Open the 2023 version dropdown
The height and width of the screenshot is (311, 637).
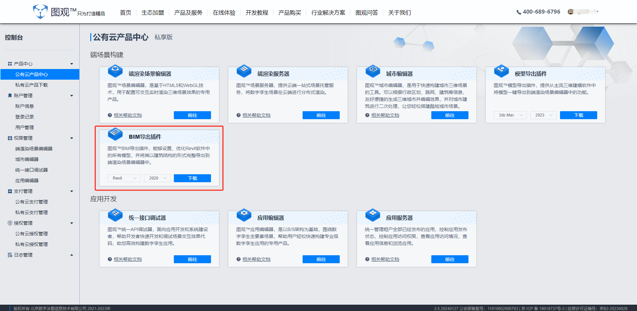[x=543, y=115]
